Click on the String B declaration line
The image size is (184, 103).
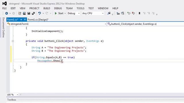(x=59, y=51)
